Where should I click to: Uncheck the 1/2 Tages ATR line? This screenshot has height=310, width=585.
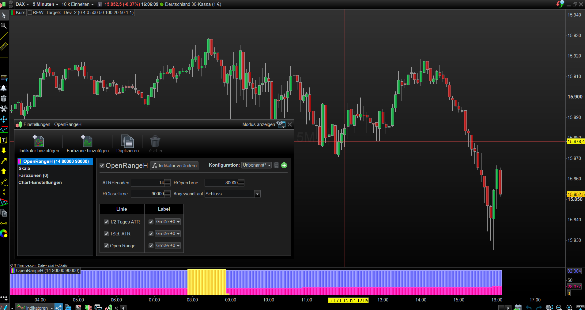point(106,222)
